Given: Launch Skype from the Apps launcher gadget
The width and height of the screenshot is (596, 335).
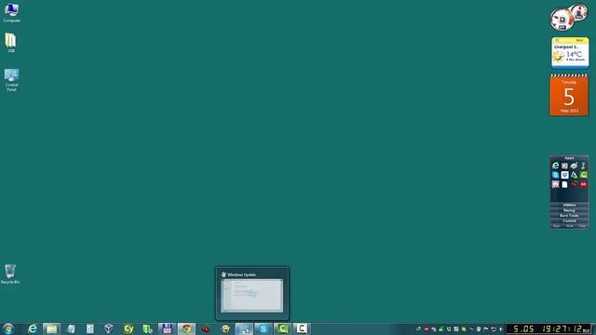Looking at the screenshot, I should click(555, 175).
